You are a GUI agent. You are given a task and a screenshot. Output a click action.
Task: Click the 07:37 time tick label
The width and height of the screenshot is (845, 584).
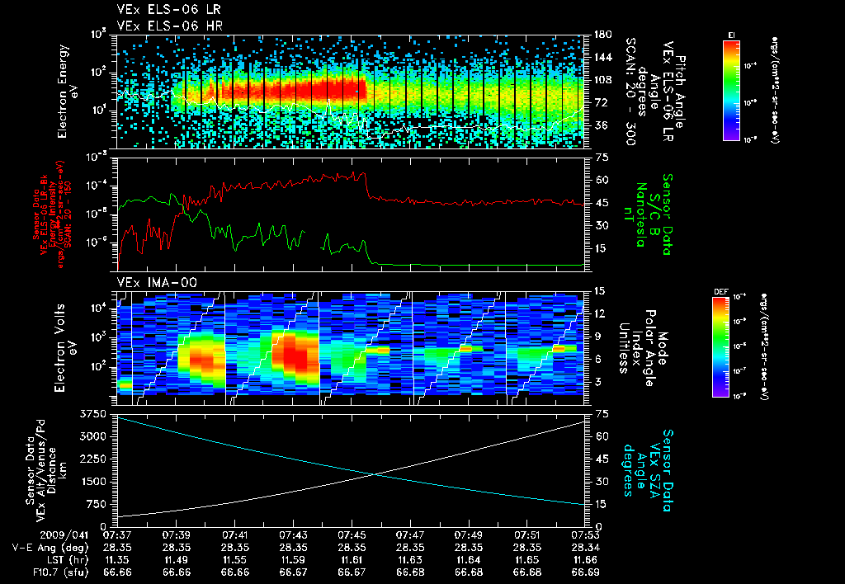click(x=117, y=535)
